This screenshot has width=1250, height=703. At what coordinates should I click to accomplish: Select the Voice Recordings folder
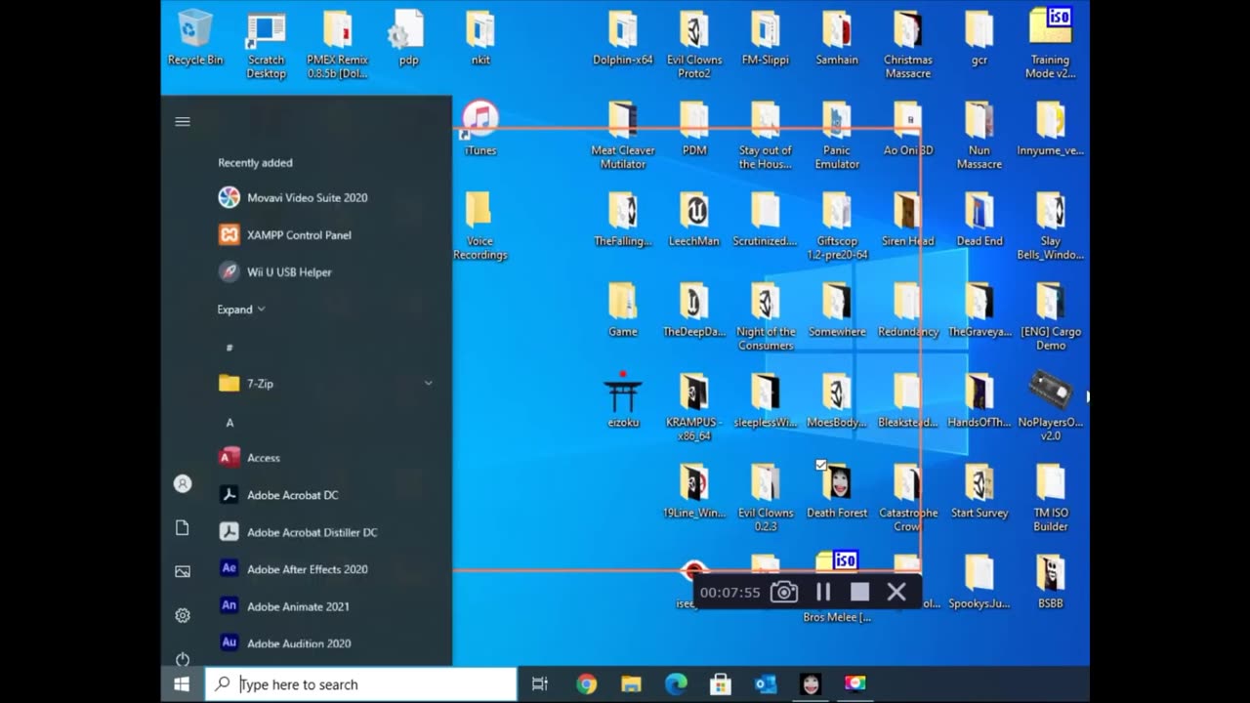pyautogui.click(x=480, y=226)
